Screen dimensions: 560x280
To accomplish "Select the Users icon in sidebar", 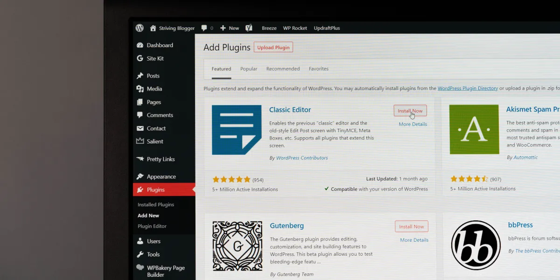I will point(141,241).
